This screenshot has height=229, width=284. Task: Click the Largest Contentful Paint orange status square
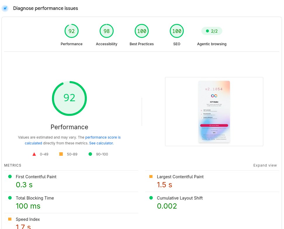pyautogui.click(x=151, y=176)
